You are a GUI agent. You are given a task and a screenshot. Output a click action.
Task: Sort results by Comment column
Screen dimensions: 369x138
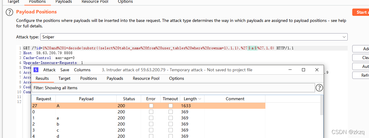[235, 99]
